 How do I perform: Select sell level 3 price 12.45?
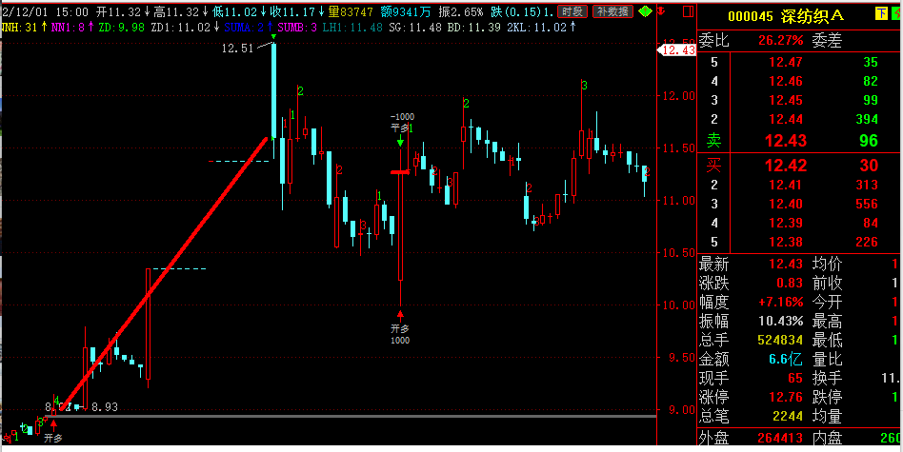click(786, 100)
